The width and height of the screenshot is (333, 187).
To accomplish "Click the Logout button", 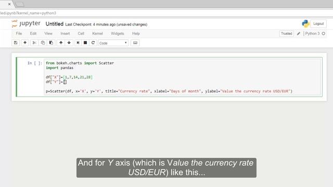I will pyautogui.click(x=318, y=24).
